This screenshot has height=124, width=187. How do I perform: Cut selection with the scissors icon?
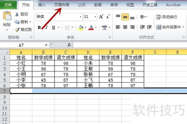tap(17, 14)
